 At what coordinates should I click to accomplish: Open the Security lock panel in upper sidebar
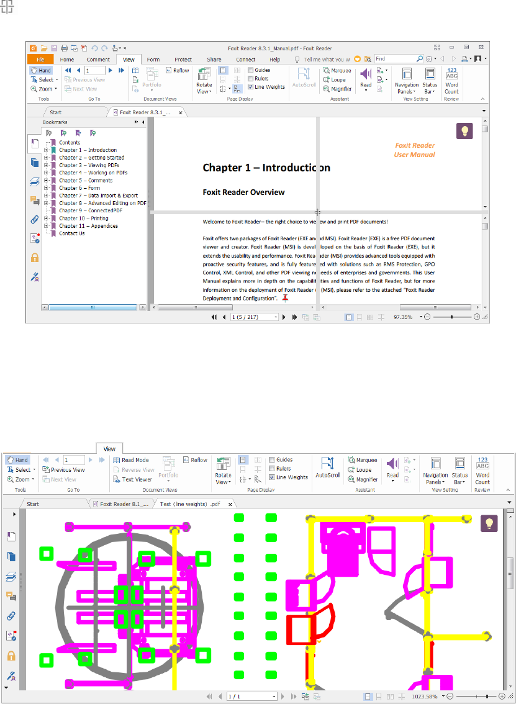[x=35, y=258]
